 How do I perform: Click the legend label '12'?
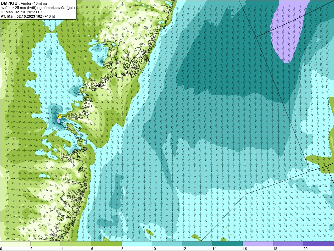184,249
